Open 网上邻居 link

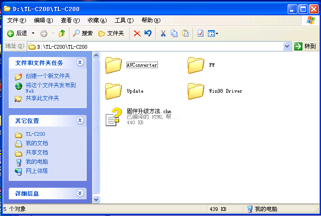coord(37,171)
